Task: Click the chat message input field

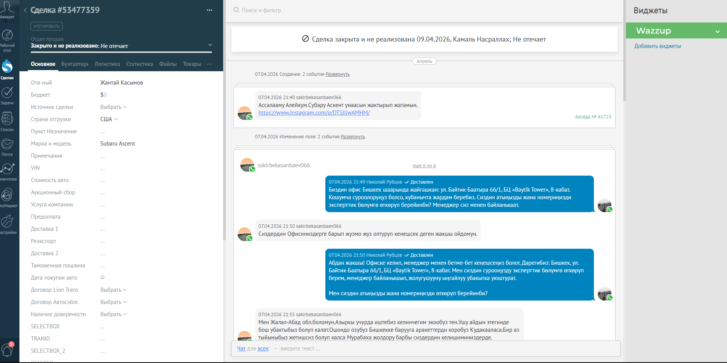Action: tap(448, 349)
